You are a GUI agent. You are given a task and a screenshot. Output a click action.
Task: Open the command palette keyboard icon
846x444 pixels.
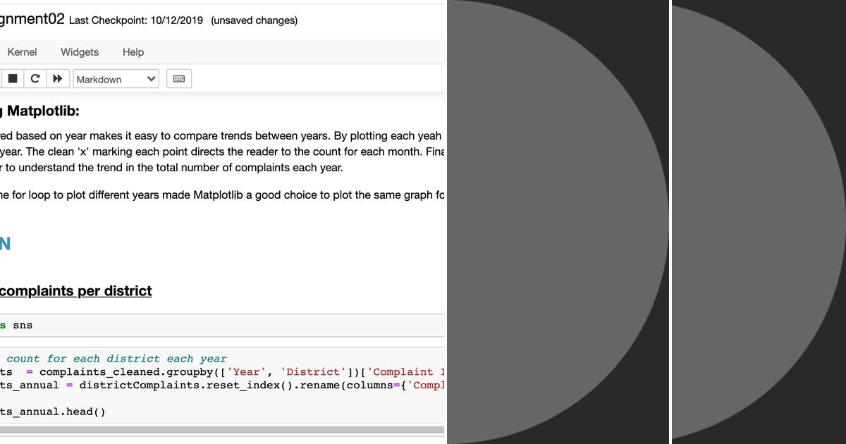click(178, 78)
